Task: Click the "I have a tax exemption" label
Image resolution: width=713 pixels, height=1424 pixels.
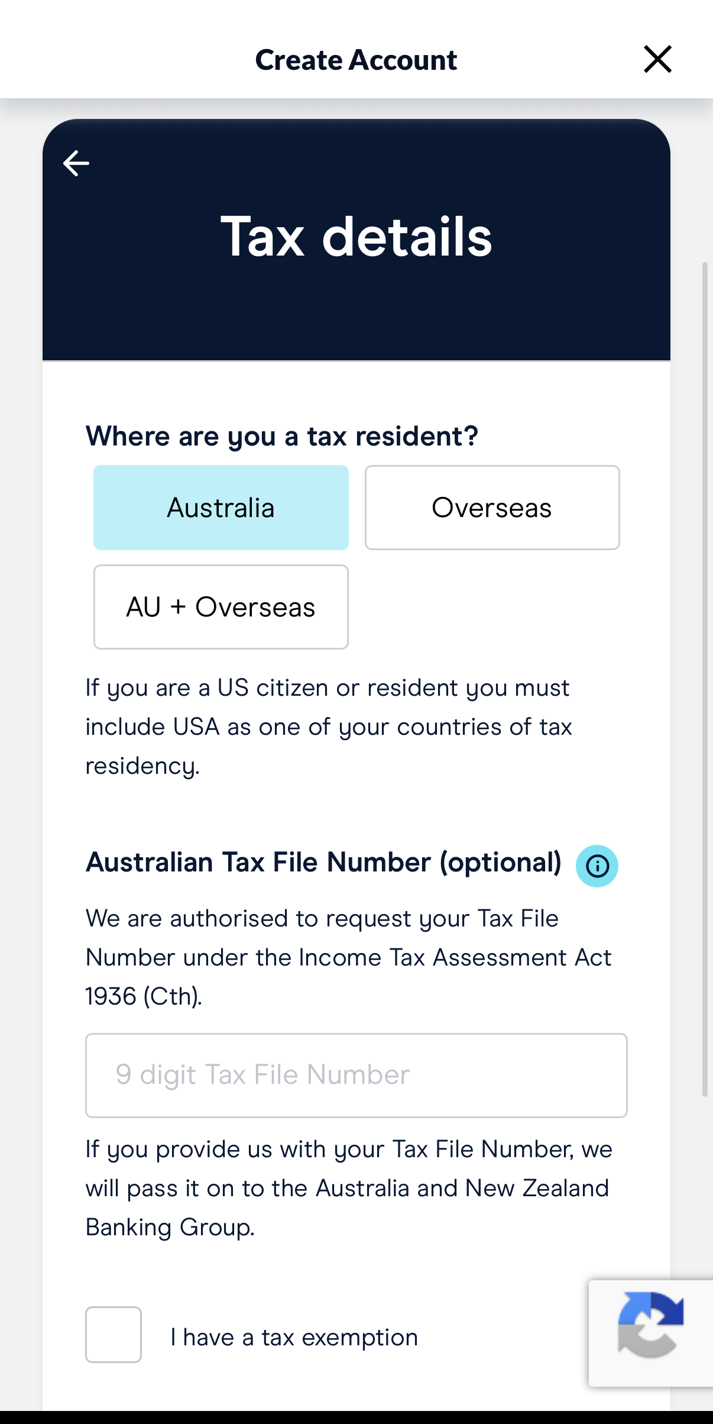Action: (x=294, y=1337)
